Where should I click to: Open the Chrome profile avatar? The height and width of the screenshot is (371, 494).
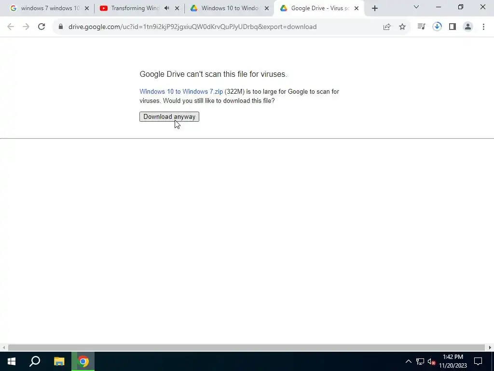point(468,27)
